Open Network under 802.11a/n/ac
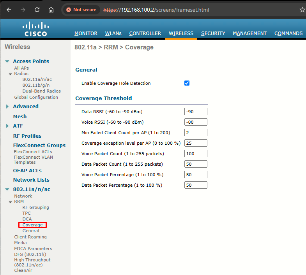Screen dimensions: 306x275 click(23, 196)
